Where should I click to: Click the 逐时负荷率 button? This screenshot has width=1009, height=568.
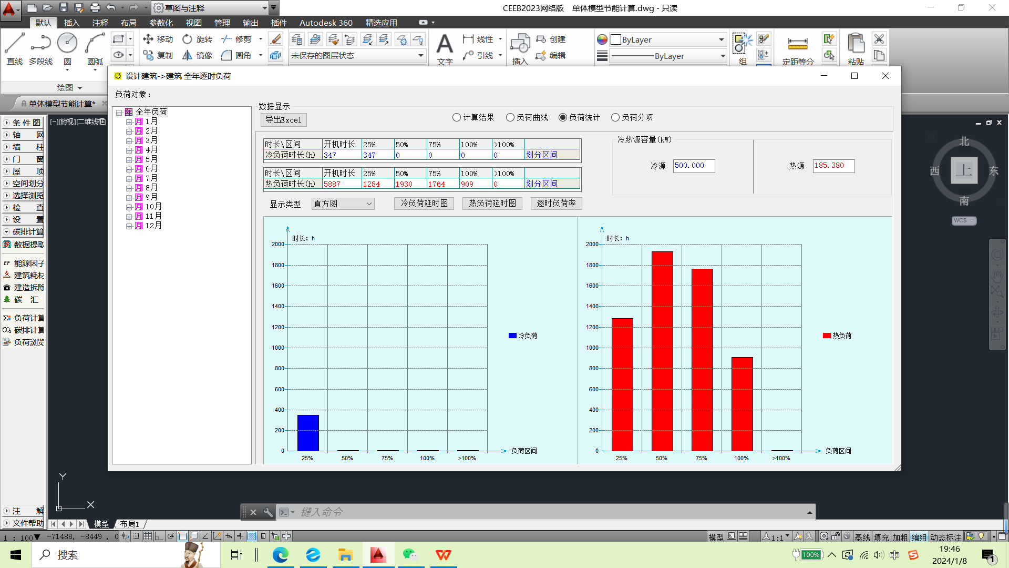pos(556,204)
